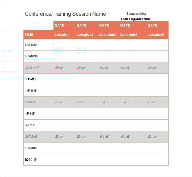Select the 2:30-3:00 time cell

(31, 148)
